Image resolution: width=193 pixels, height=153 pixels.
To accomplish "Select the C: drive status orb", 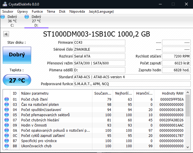I will click(x=3, y=17).
